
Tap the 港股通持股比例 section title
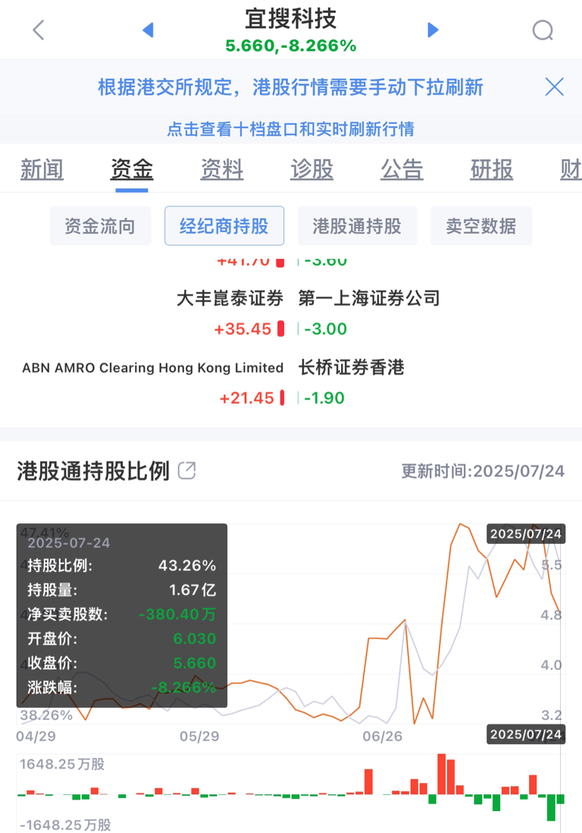[93, 470]
